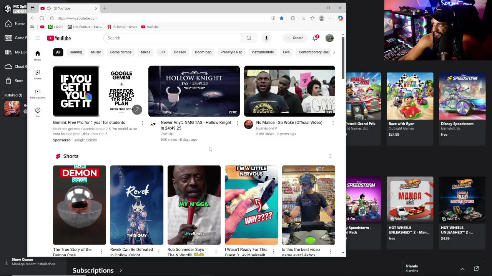492x276 pixels.
Task: Open options for I Wasn't Ready short
Action: point(273,251)
